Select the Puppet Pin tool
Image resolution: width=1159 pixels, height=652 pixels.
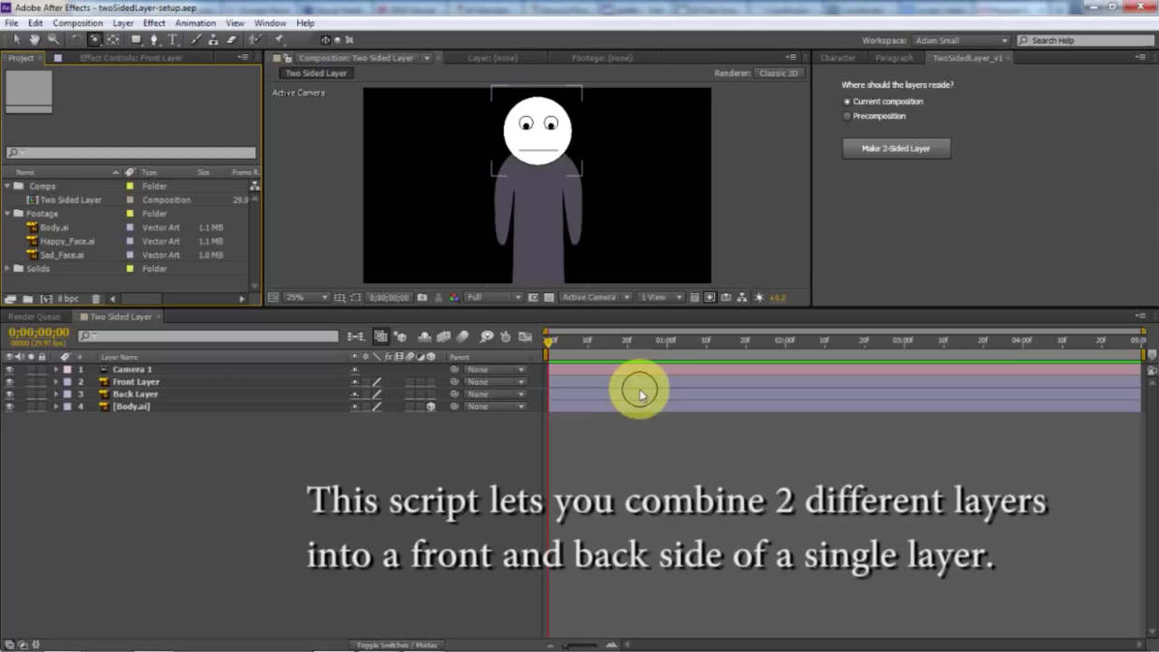point(279,39)
